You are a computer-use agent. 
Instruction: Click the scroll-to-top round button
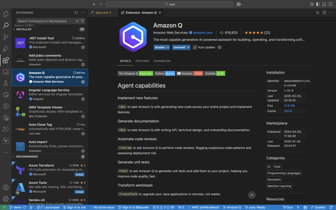(x=252, y=195)
